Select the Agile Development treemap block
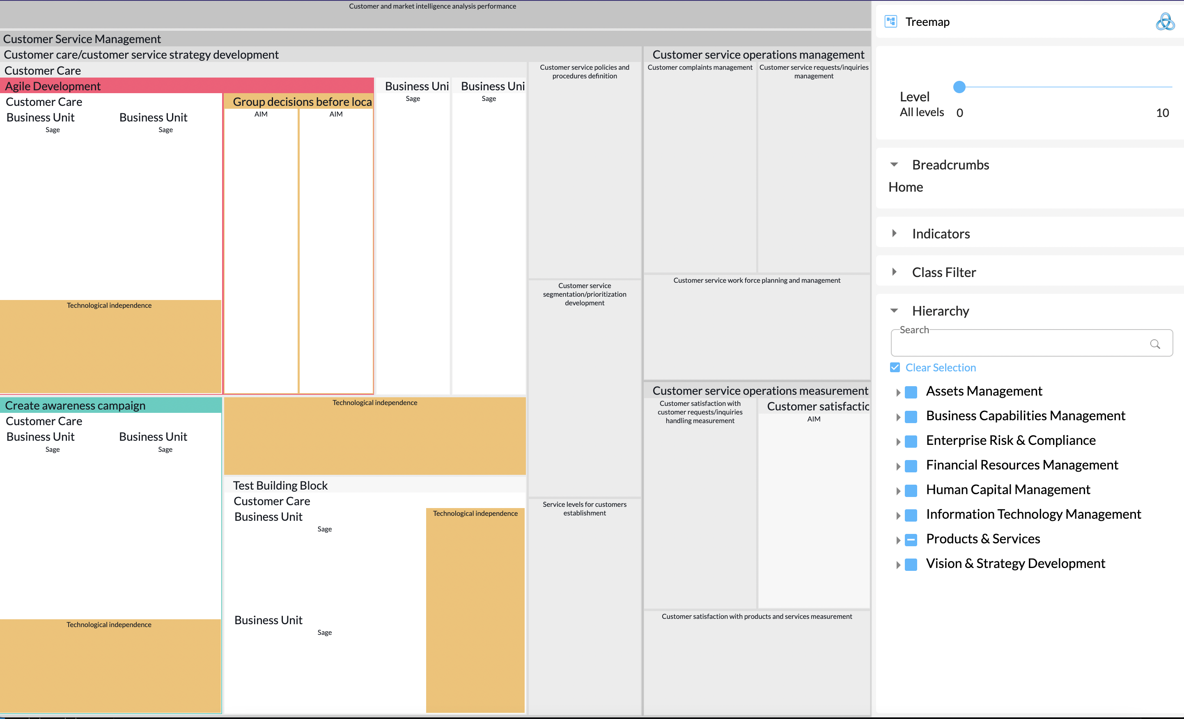The width and height of the screenshot is (1184, 719). pyautogui.click(x=186, y=86)
